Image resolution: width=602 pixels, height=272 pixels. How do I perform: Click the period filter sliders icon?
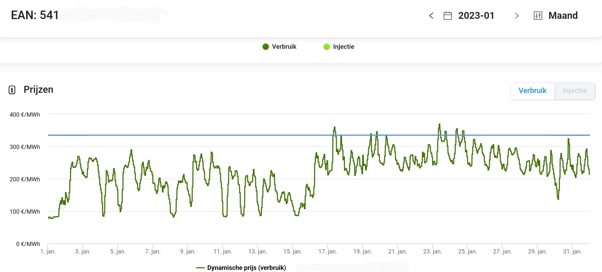[x=538, y=16]
